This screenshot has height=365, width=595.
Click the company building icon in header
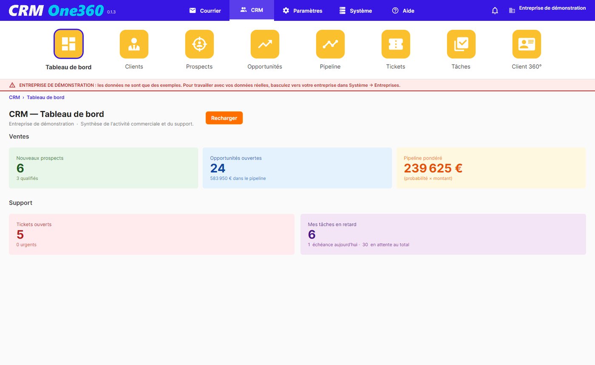(512, 11)
